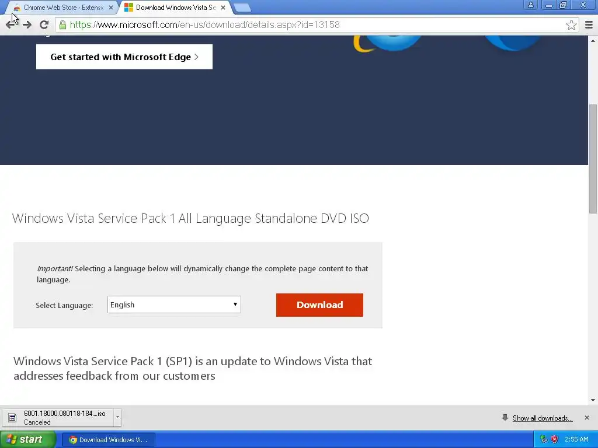Go forward using the browser forward arrow
The image size is (598, 448).
point(27,24)
